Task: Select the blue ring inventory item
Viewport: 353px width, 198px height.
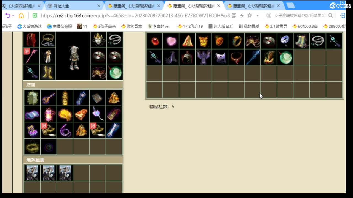Action: pos(285,41)
